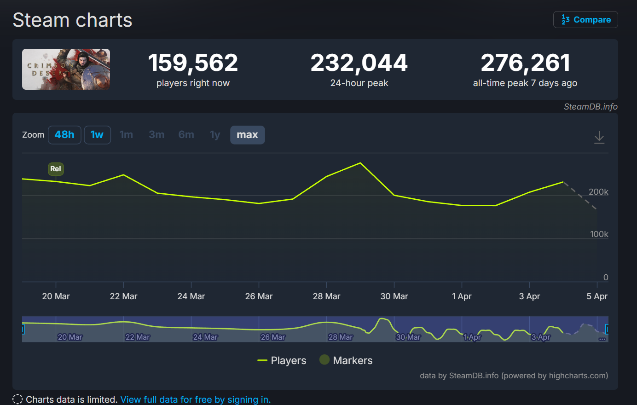Click the highest peak point on the players line
Image resolution: width=637 pixels, height=405 pixels.
coord(360,163)
